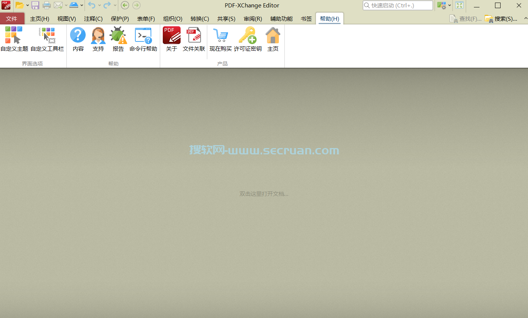Collapse the ribbon with the chevron
Image resolution: width=528 pixels, height=318 pixels.
pyautogui.click(x=525, y=18)
